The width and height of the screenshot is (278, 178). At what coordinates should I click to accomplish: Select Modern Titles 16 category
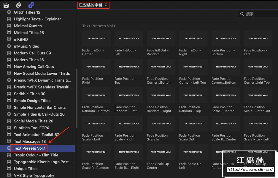(x=29, y=60)
